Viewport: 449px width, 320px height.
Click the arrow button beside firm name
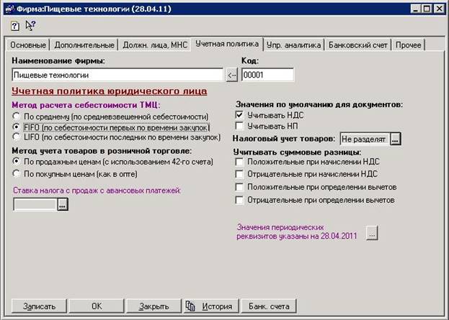click(x=231, y=75)
